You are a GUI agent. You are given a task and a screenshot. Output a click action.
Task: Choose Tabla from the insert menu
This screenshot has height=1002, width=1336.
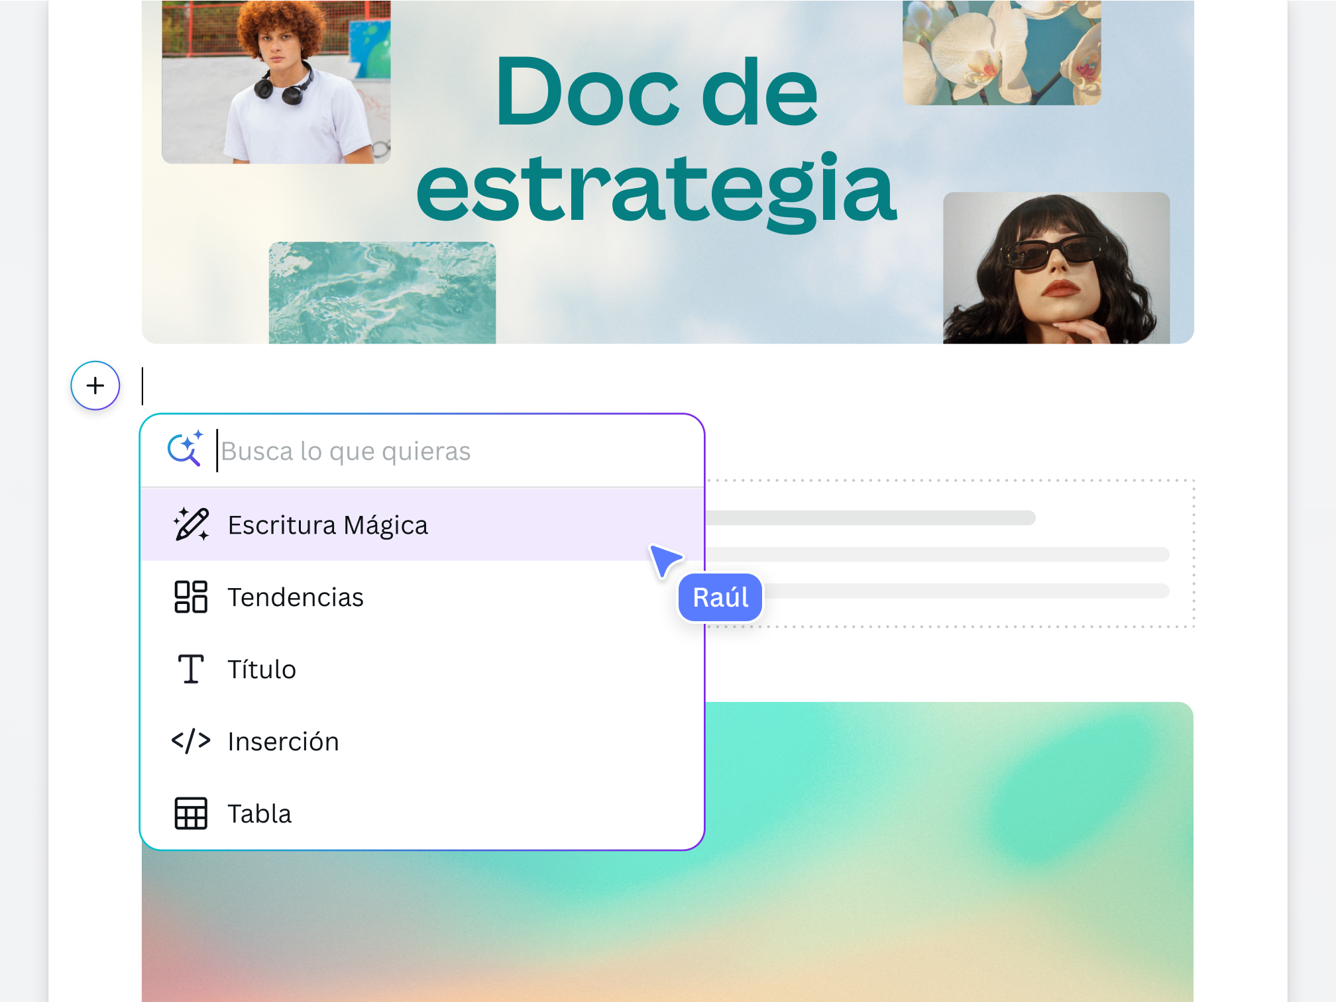coord(260,813)
